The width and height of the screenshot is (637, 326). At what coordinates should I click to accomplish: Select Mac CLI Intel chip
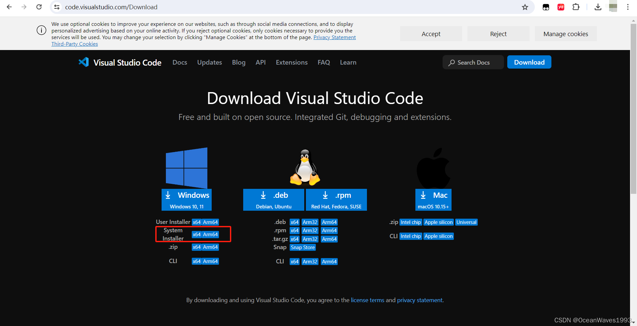coord(411,236)
